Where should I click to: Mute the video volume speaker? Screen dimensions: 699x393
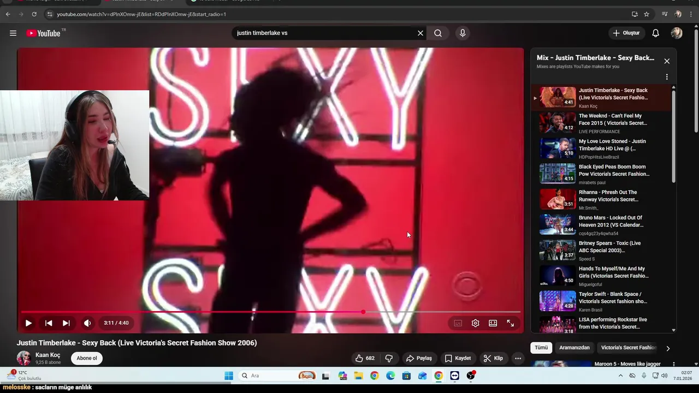(x=87, y=323)
